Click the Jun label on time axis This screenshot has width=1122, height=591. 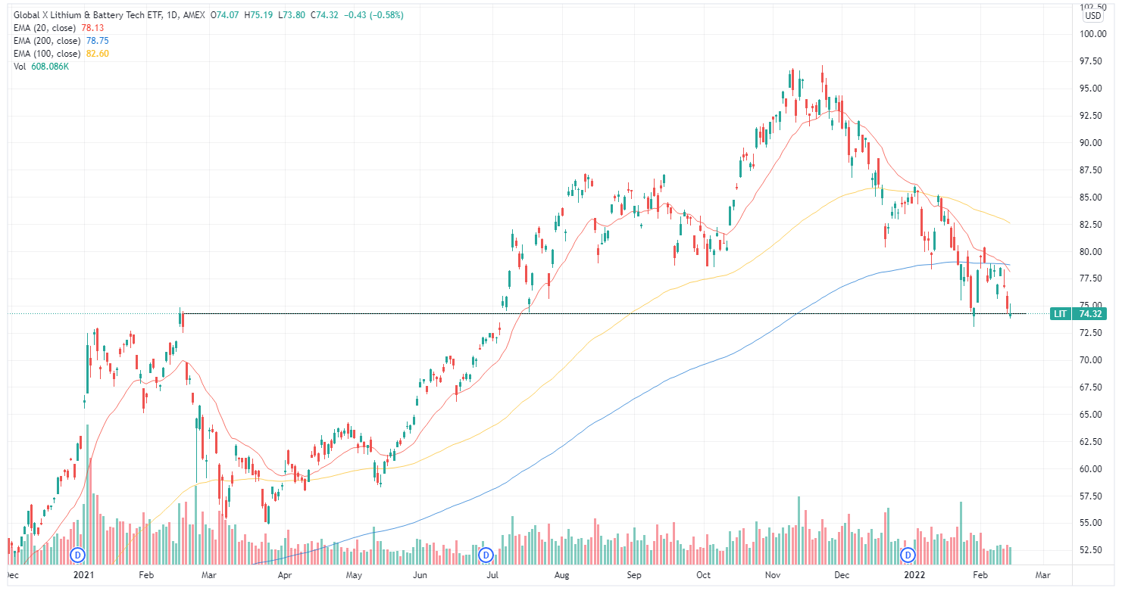422,576
